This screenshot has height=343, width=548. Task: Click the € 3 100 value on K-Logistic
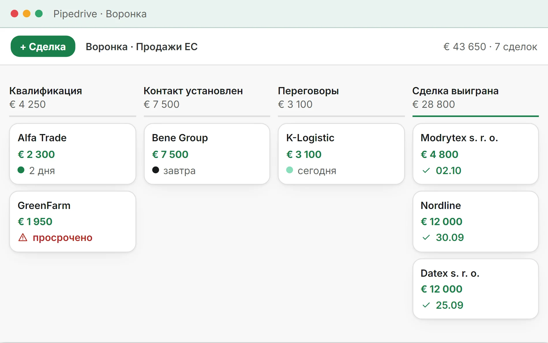pos(304,154)
